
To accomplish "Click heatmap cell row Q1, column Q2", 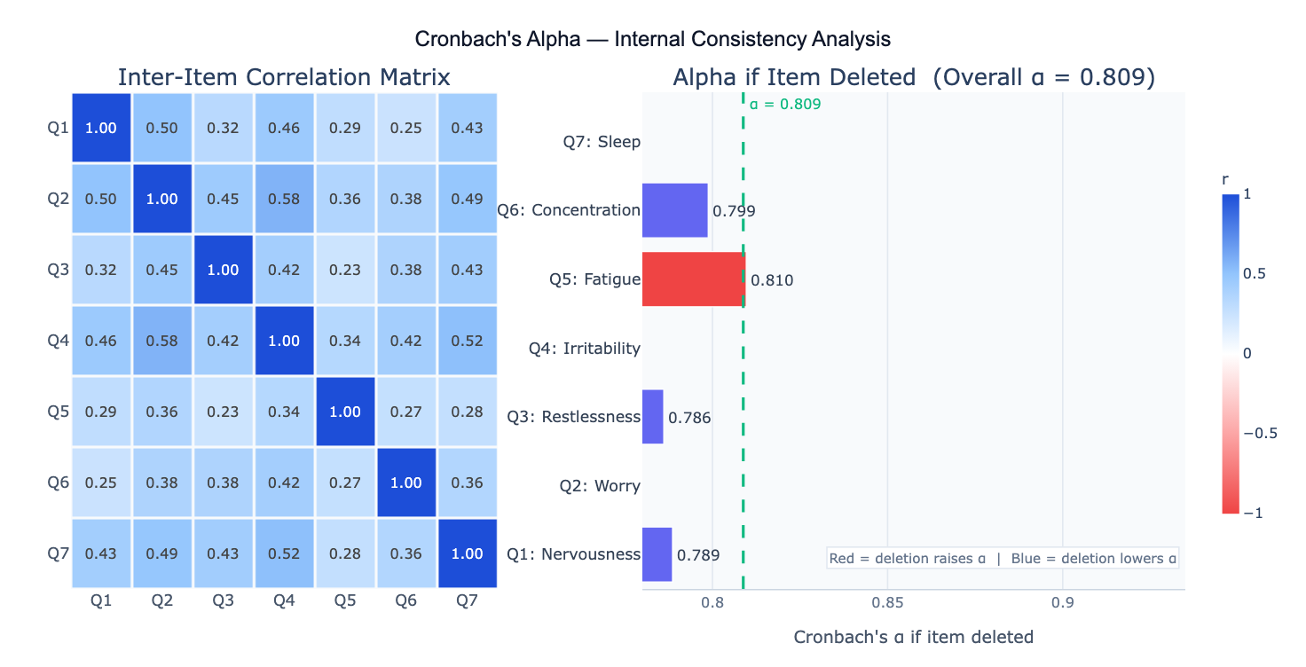I will click(161, 128).
